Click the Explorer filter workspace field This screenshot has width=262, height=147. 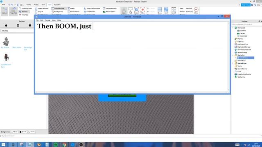point(246,24)
